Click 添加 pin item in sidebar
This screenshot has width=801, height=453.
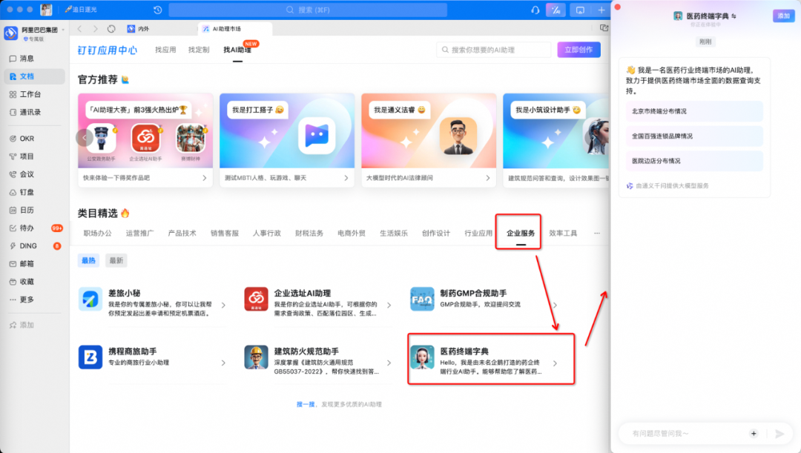[22, 325]
